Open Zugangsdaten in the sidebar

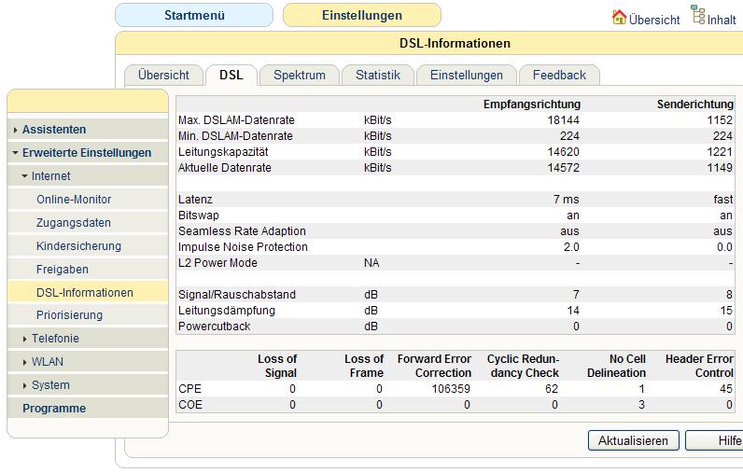point(74,223)
